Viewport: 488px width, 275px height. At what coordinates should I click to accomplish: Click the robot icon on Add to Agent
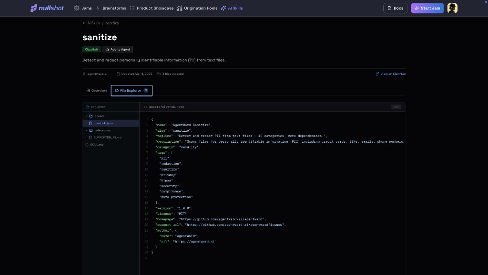pyautogui.click(x=107, y=49)
